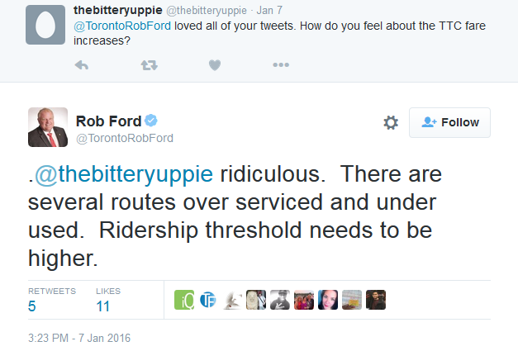Reply to thebitteryuppie's tweet
Viewport: 518px width, 351px height.
[x=82, y=64]
